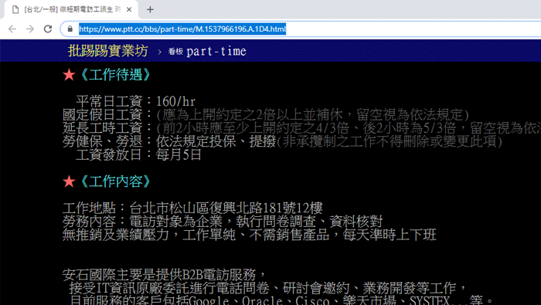The width and height of the screenshot is (541, 305).
Task: Click the red star beside 工作待遇
Action: [x=69, y=75]
